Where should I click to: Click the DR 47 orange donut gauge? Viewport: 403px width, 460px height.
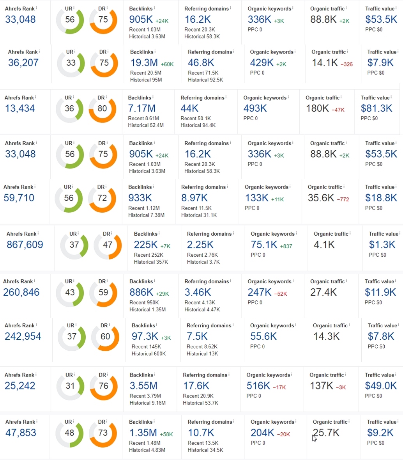pos(108,245)
